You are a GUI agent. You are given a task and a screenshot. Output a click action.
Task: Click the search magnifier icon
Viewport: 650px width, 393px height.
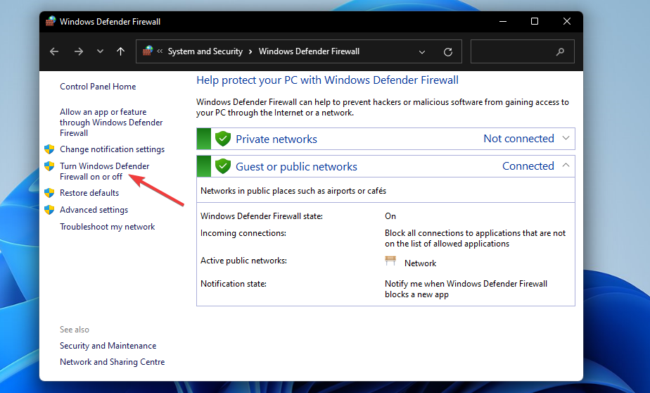coord(560,51)
